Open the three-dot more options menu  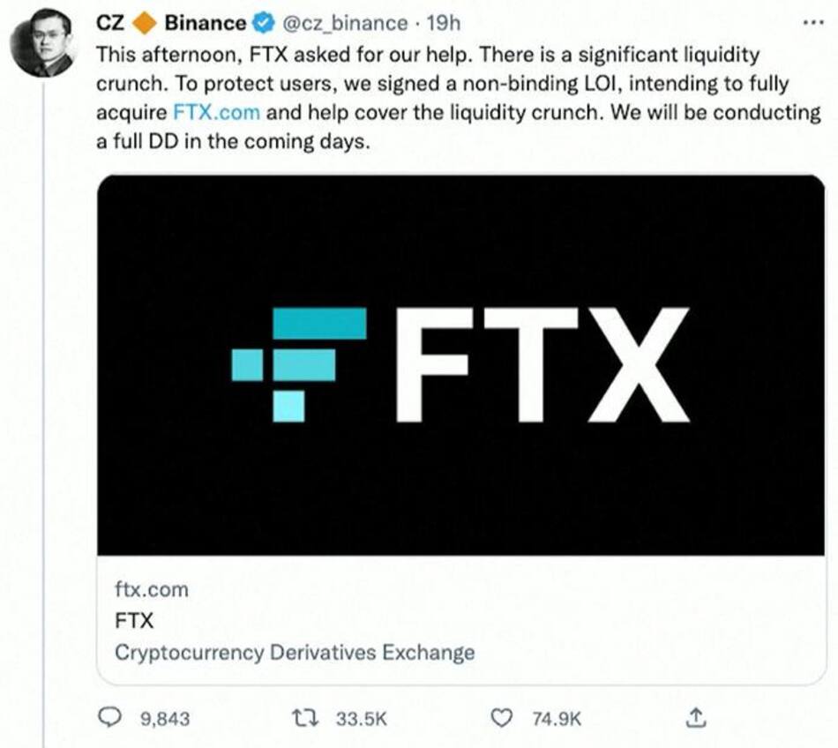pos(812,23)
